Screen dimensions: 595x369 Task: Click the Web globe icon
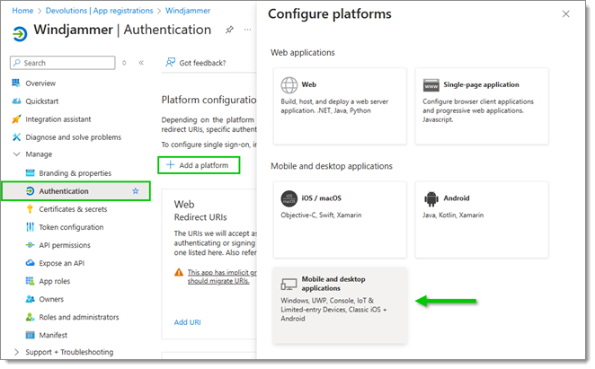pyautogui.click(x=289, y=85)
